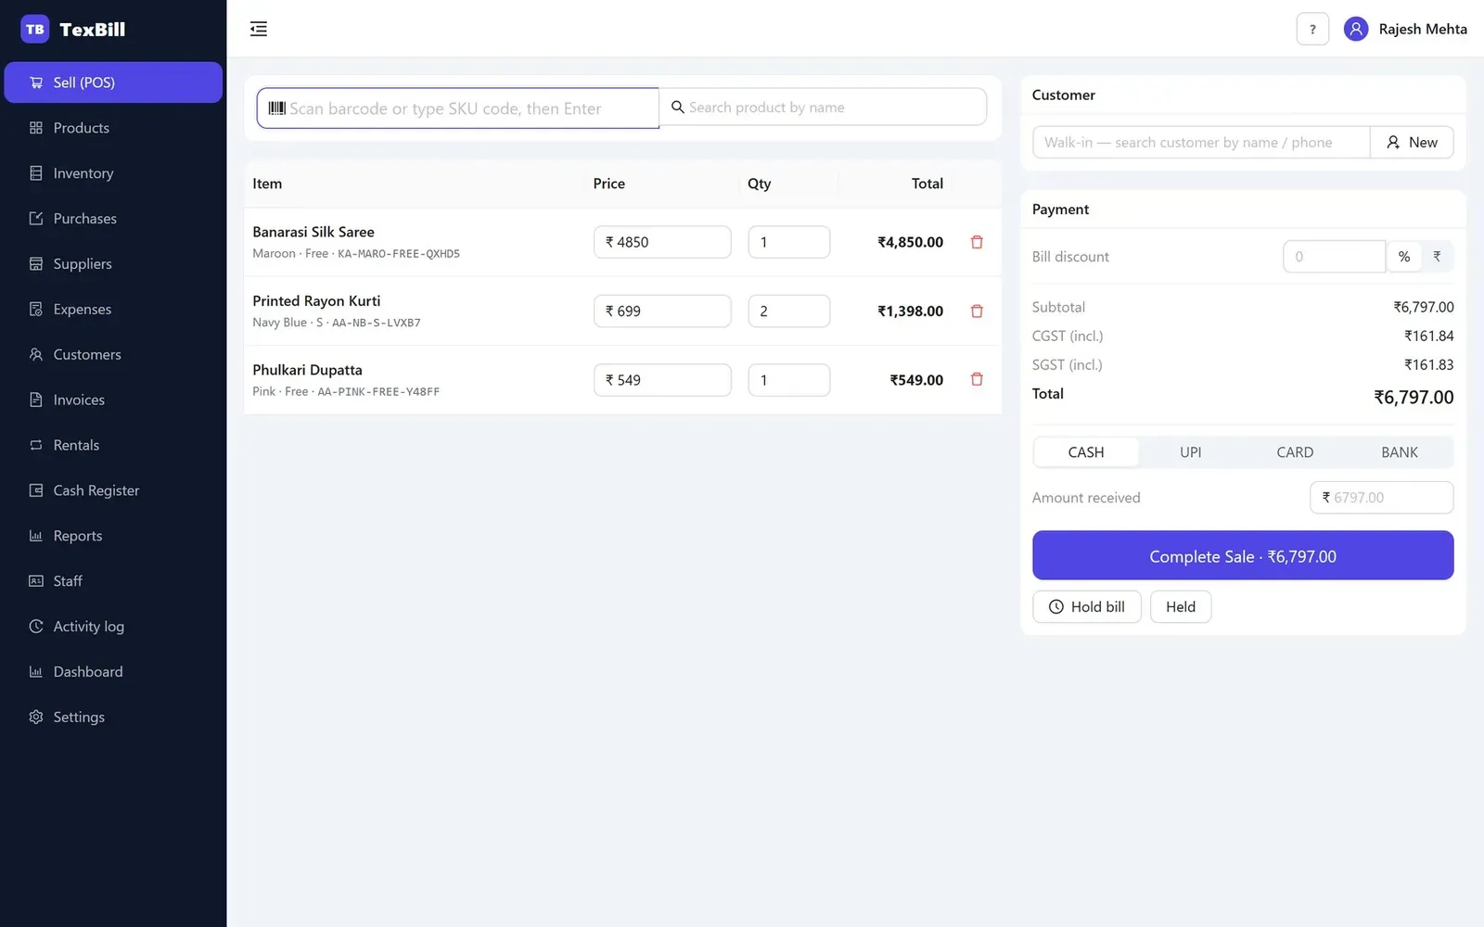
Task: Delete the Banarasi Silk Saree line item
Action: pyautogui.click(x=977, y=242)
